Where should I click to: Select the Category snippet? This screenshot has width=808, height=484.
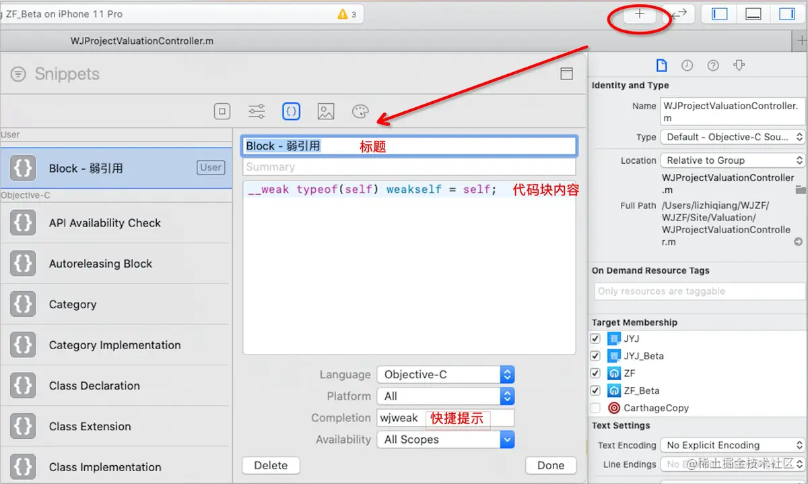pyautogui.click(x=116, y=305)
